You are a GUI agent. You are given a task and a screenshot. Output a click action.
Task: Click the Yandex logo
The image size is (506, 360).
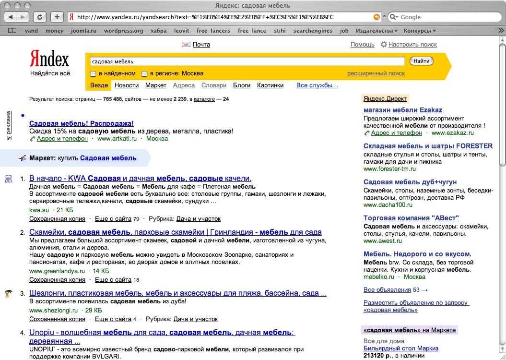coord(49,60)
